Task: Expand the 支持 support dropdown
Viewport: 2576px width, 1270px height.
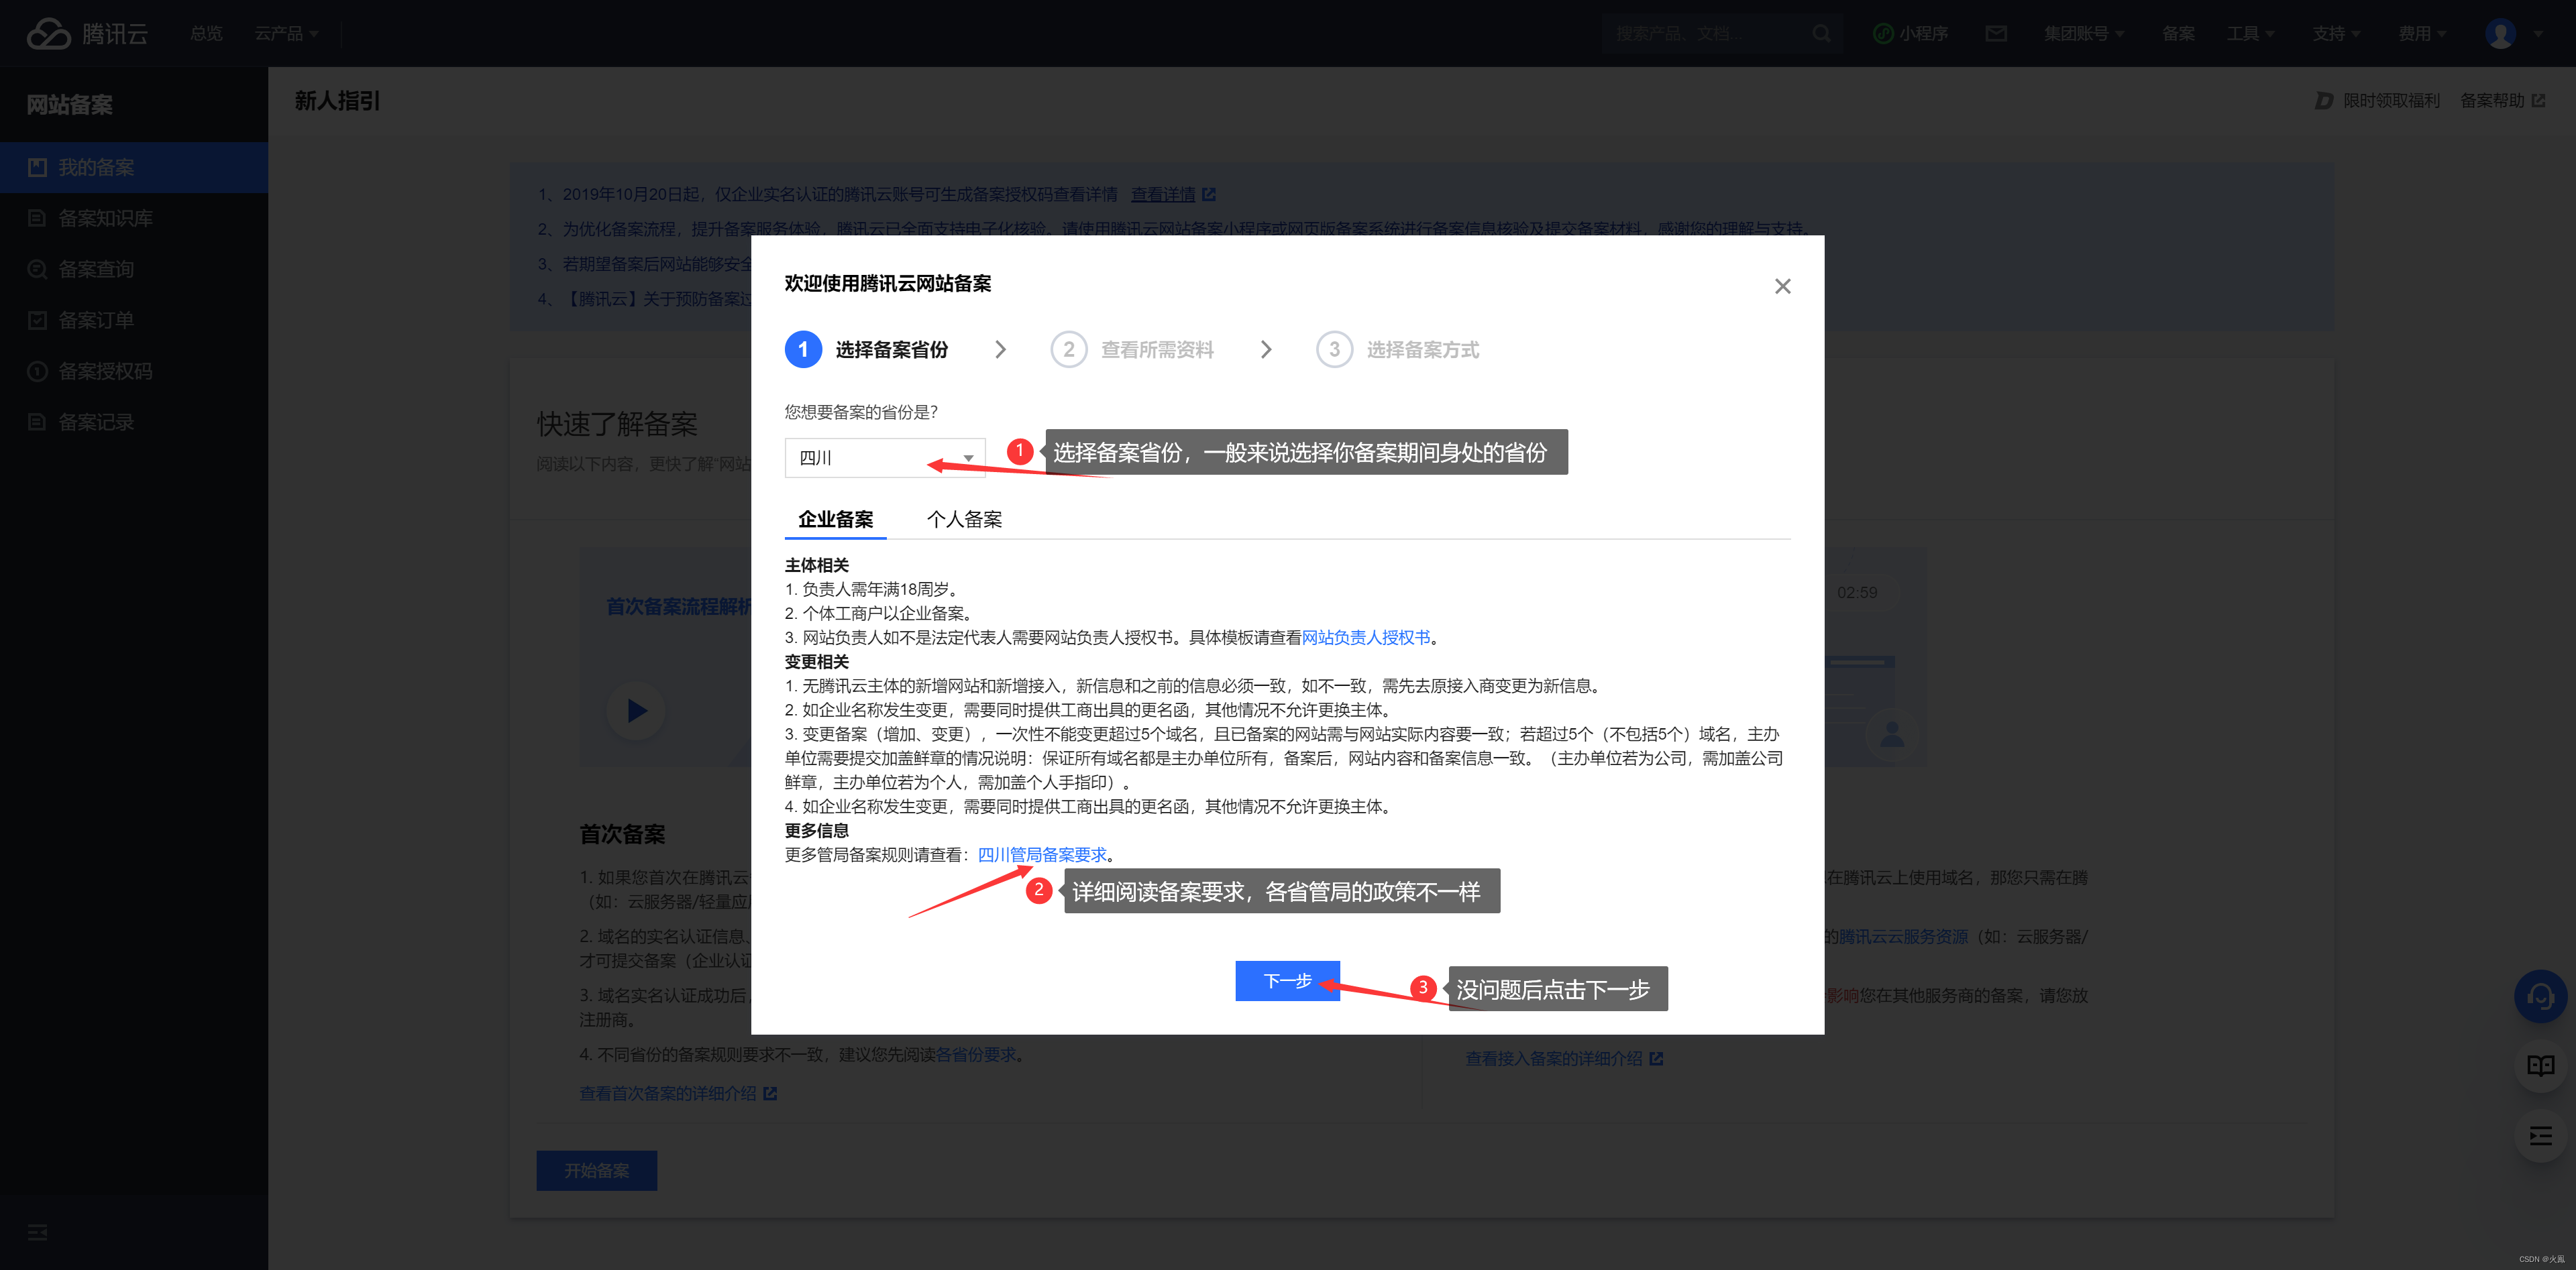Action: [2336, 33]
